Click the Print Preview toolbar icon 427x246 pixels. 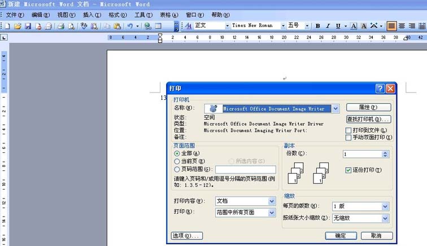(x=72, y=26)
